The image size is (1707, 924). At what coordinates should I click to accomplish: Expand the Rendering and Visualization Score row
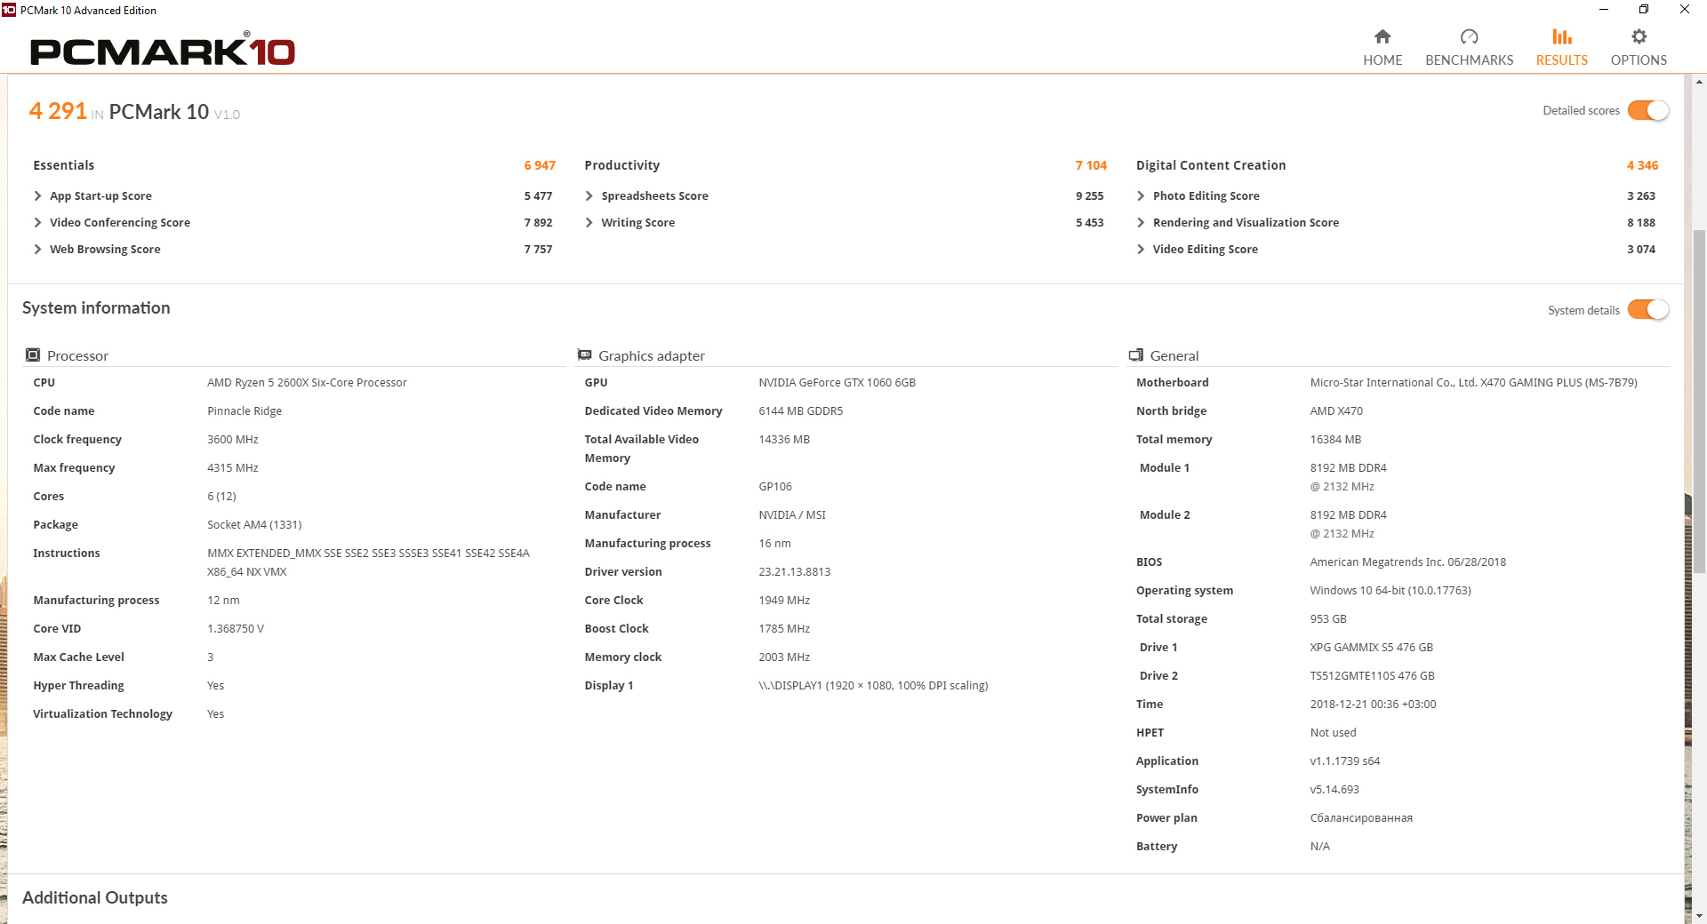coord(1141,222)
